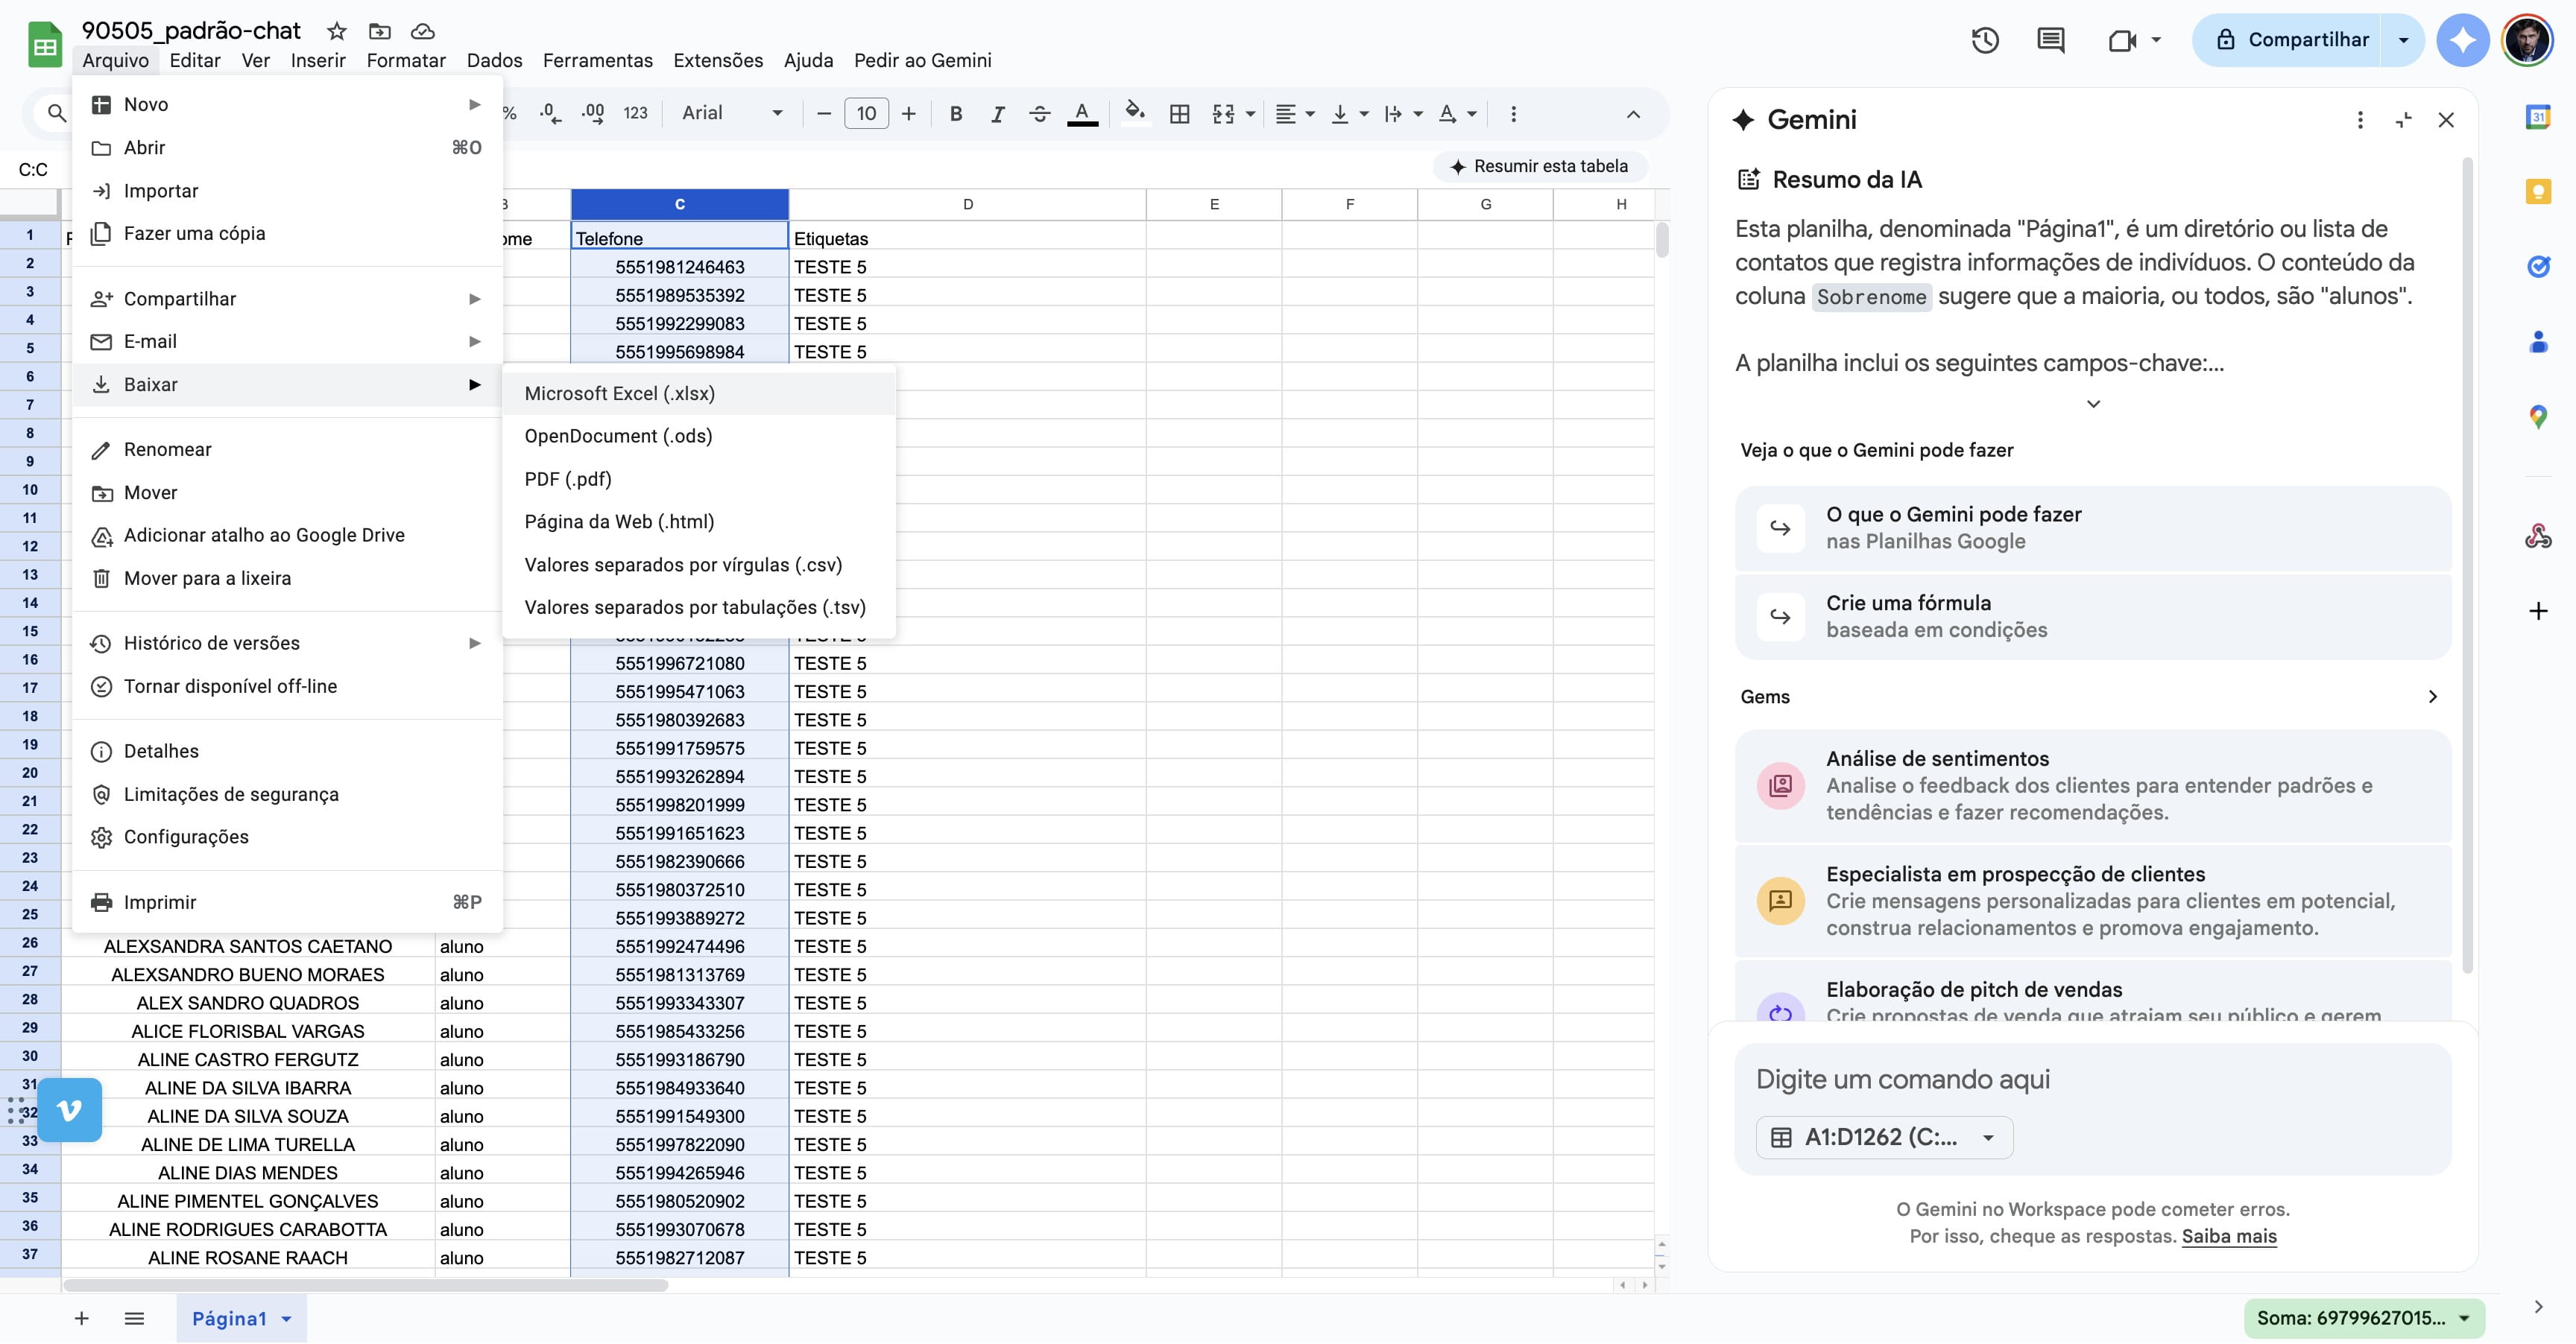Choose Microsoft Excel (.xlsx) download
This screenshot has height=1344, width=2576.
[698, 393]
